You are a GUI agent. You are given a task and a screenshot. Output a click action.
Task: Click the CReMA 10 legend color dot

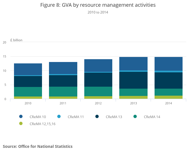pyautogui.click(x=21, y=116)
